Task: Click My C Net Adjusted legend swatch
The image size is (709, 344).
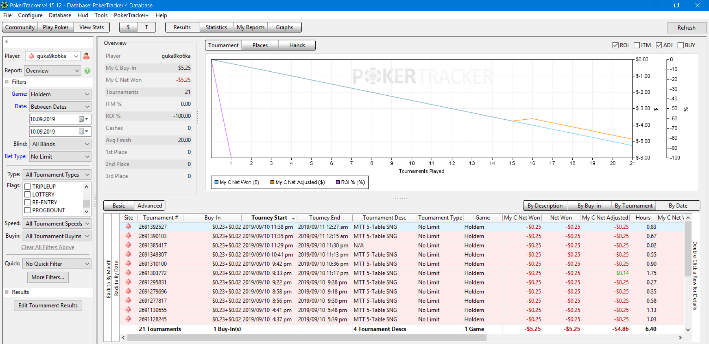Action: (x=272, y=182)
